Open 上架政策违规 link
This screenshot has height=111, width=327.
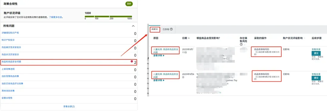pyautogui.click(x=8, y=69)
